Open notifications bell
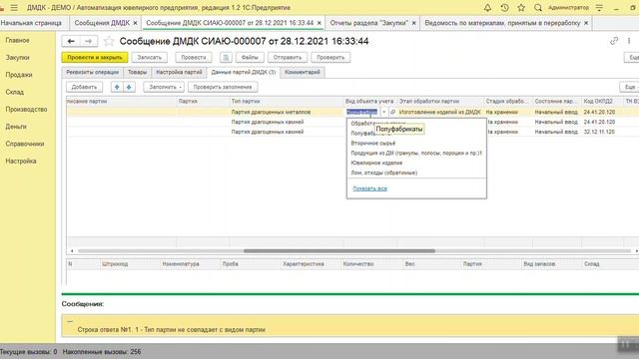This screenshot has width=639, height=359. (x=487, y=8)
